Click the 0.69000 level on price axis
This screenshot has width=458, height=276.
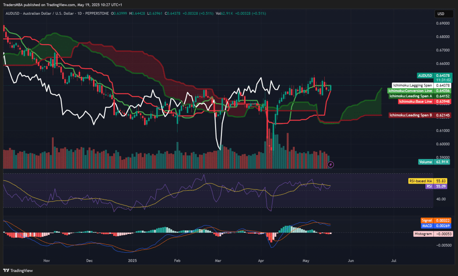click(x=443, y=23)
